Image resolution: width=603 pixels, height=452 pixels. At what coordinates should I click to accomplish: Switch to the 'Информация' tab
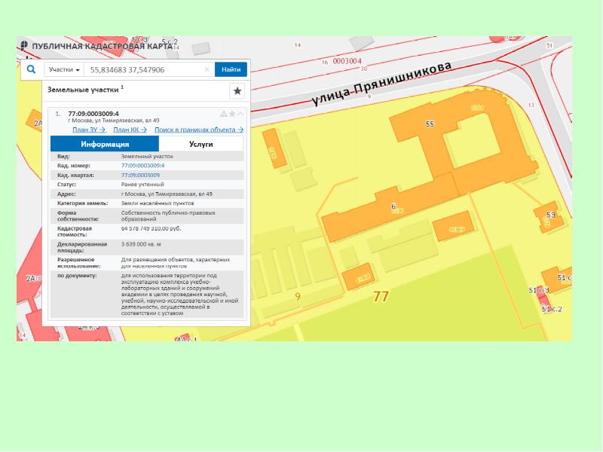(x=105, y=144)
